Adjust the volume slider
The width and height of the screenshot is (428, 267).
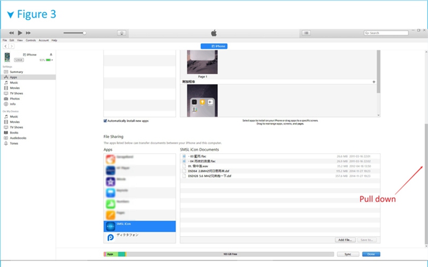[x=84, y=33]
